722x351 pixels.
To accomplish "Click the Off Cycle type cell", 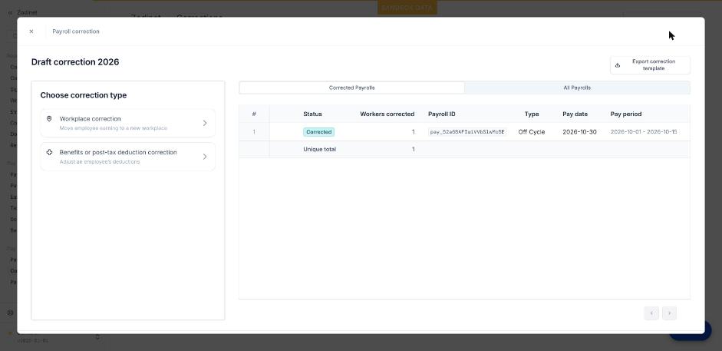I will (x=532, y=132).
